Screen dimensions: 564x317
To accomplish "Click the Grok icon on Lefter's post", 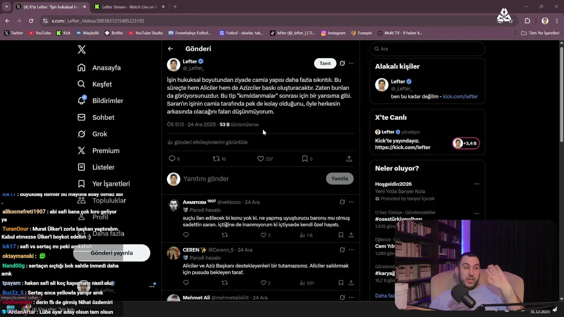I will pos(342,63).
